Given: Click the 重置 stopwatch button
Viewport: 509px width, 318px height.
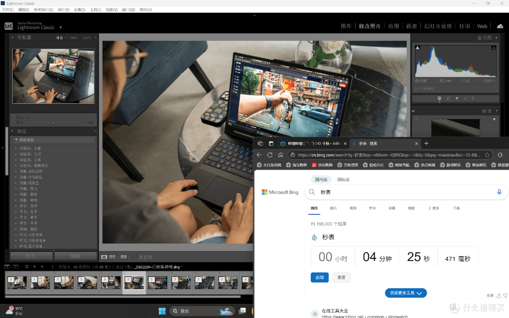Looking at the screenshot, I should point(341,277).
